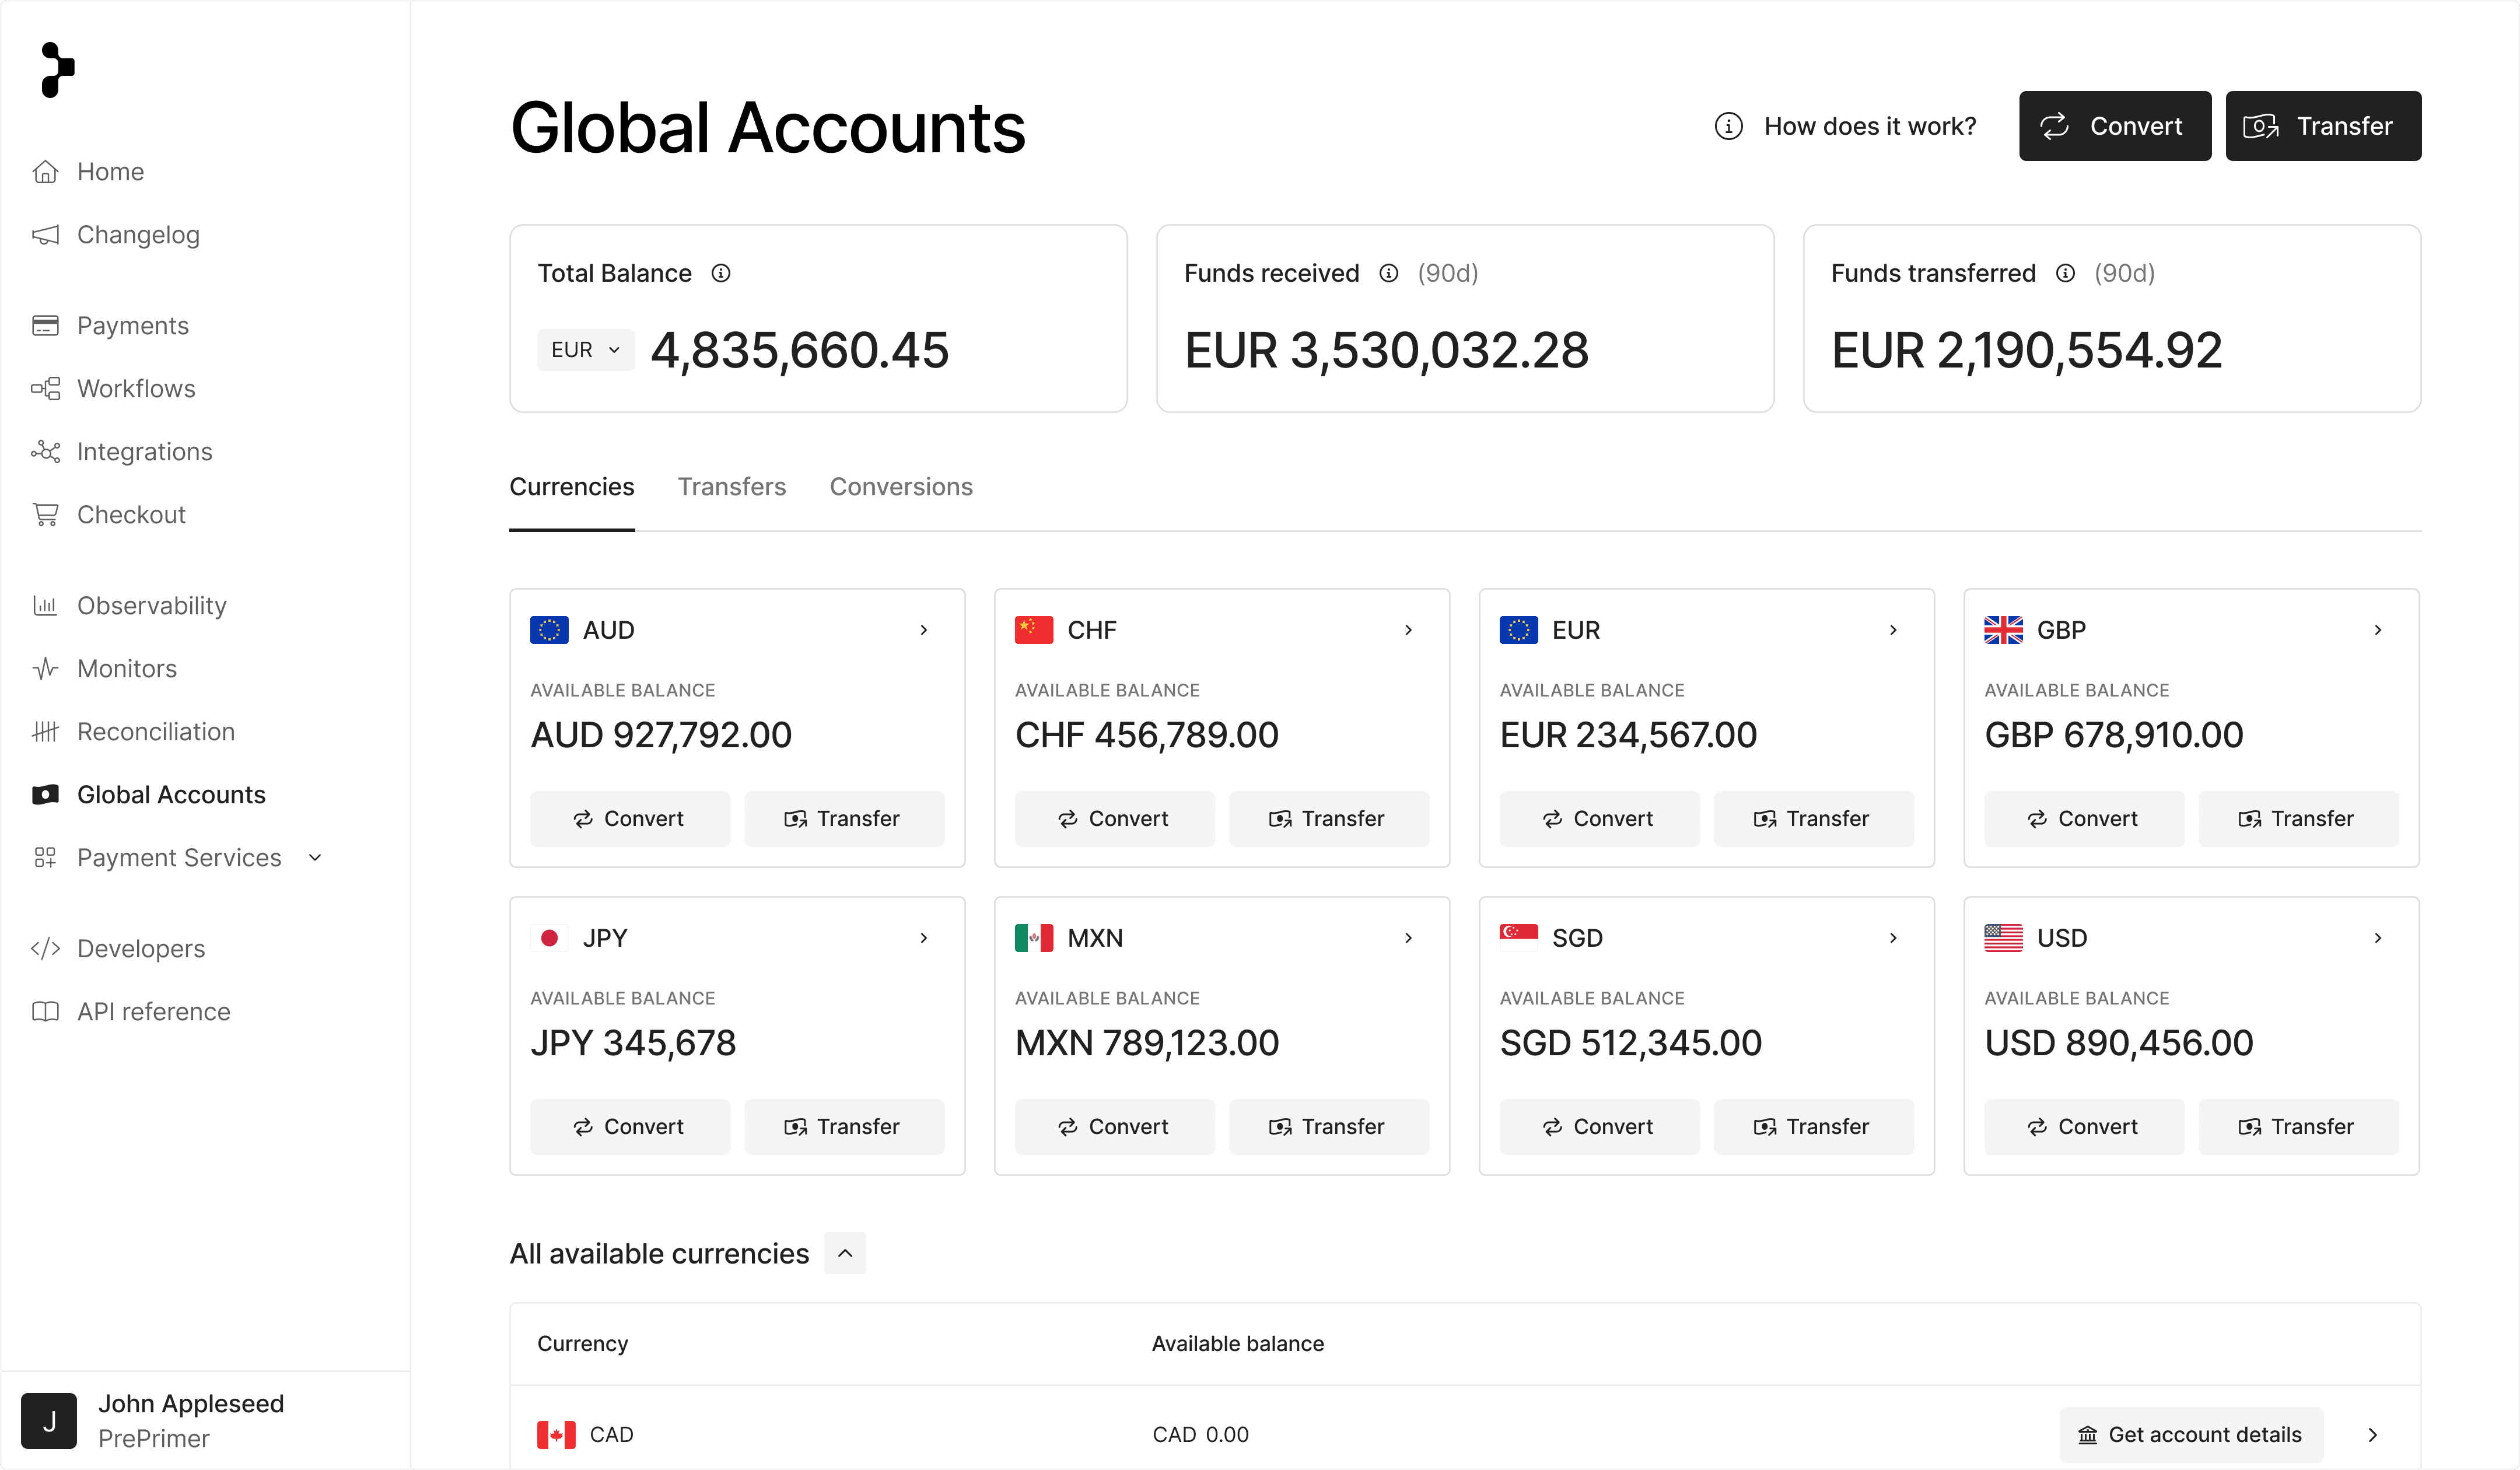Viewport: 2520px width, 1470px height.
Task: Switch to the Transfers tab
Action: point(731,487)
